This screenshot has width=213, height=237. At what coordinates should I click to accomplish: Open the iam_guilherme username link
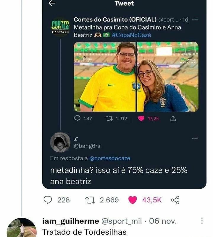71,221
